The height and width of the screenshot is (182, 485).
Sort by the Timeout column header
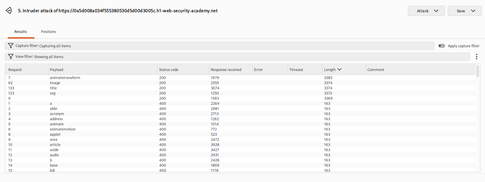(x=305, y=70)
